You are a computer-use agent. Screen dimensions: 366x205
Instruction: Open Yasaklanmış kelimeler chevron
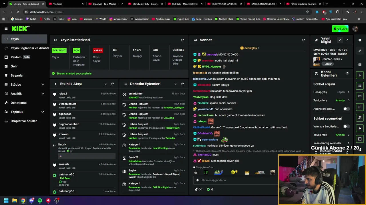[349, 143]
